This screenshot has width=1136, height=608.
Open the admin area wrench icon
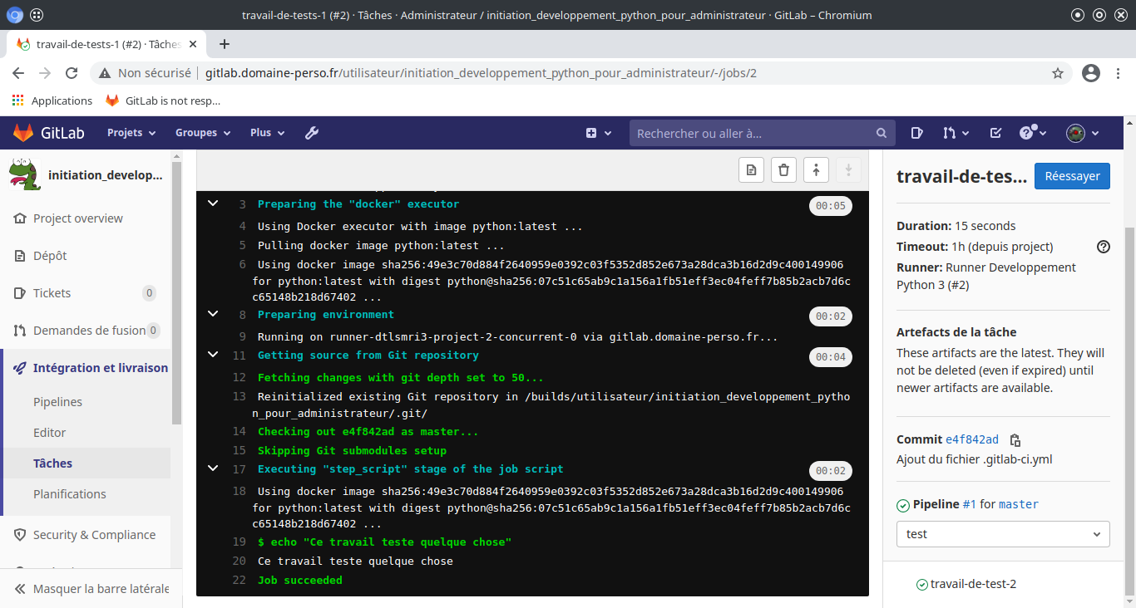312,133
